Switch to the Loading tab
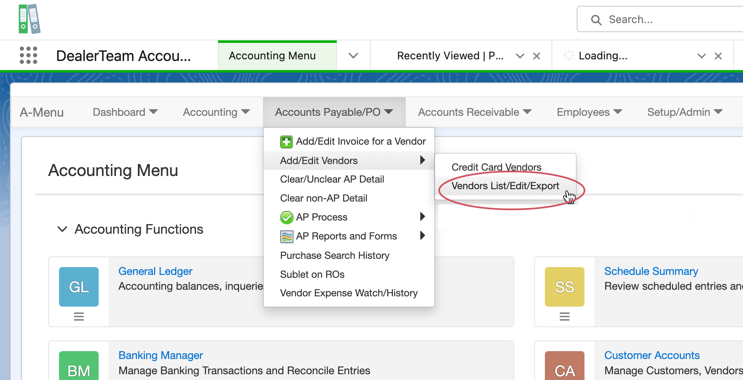743x380 pixels. (x=603, y=56)
